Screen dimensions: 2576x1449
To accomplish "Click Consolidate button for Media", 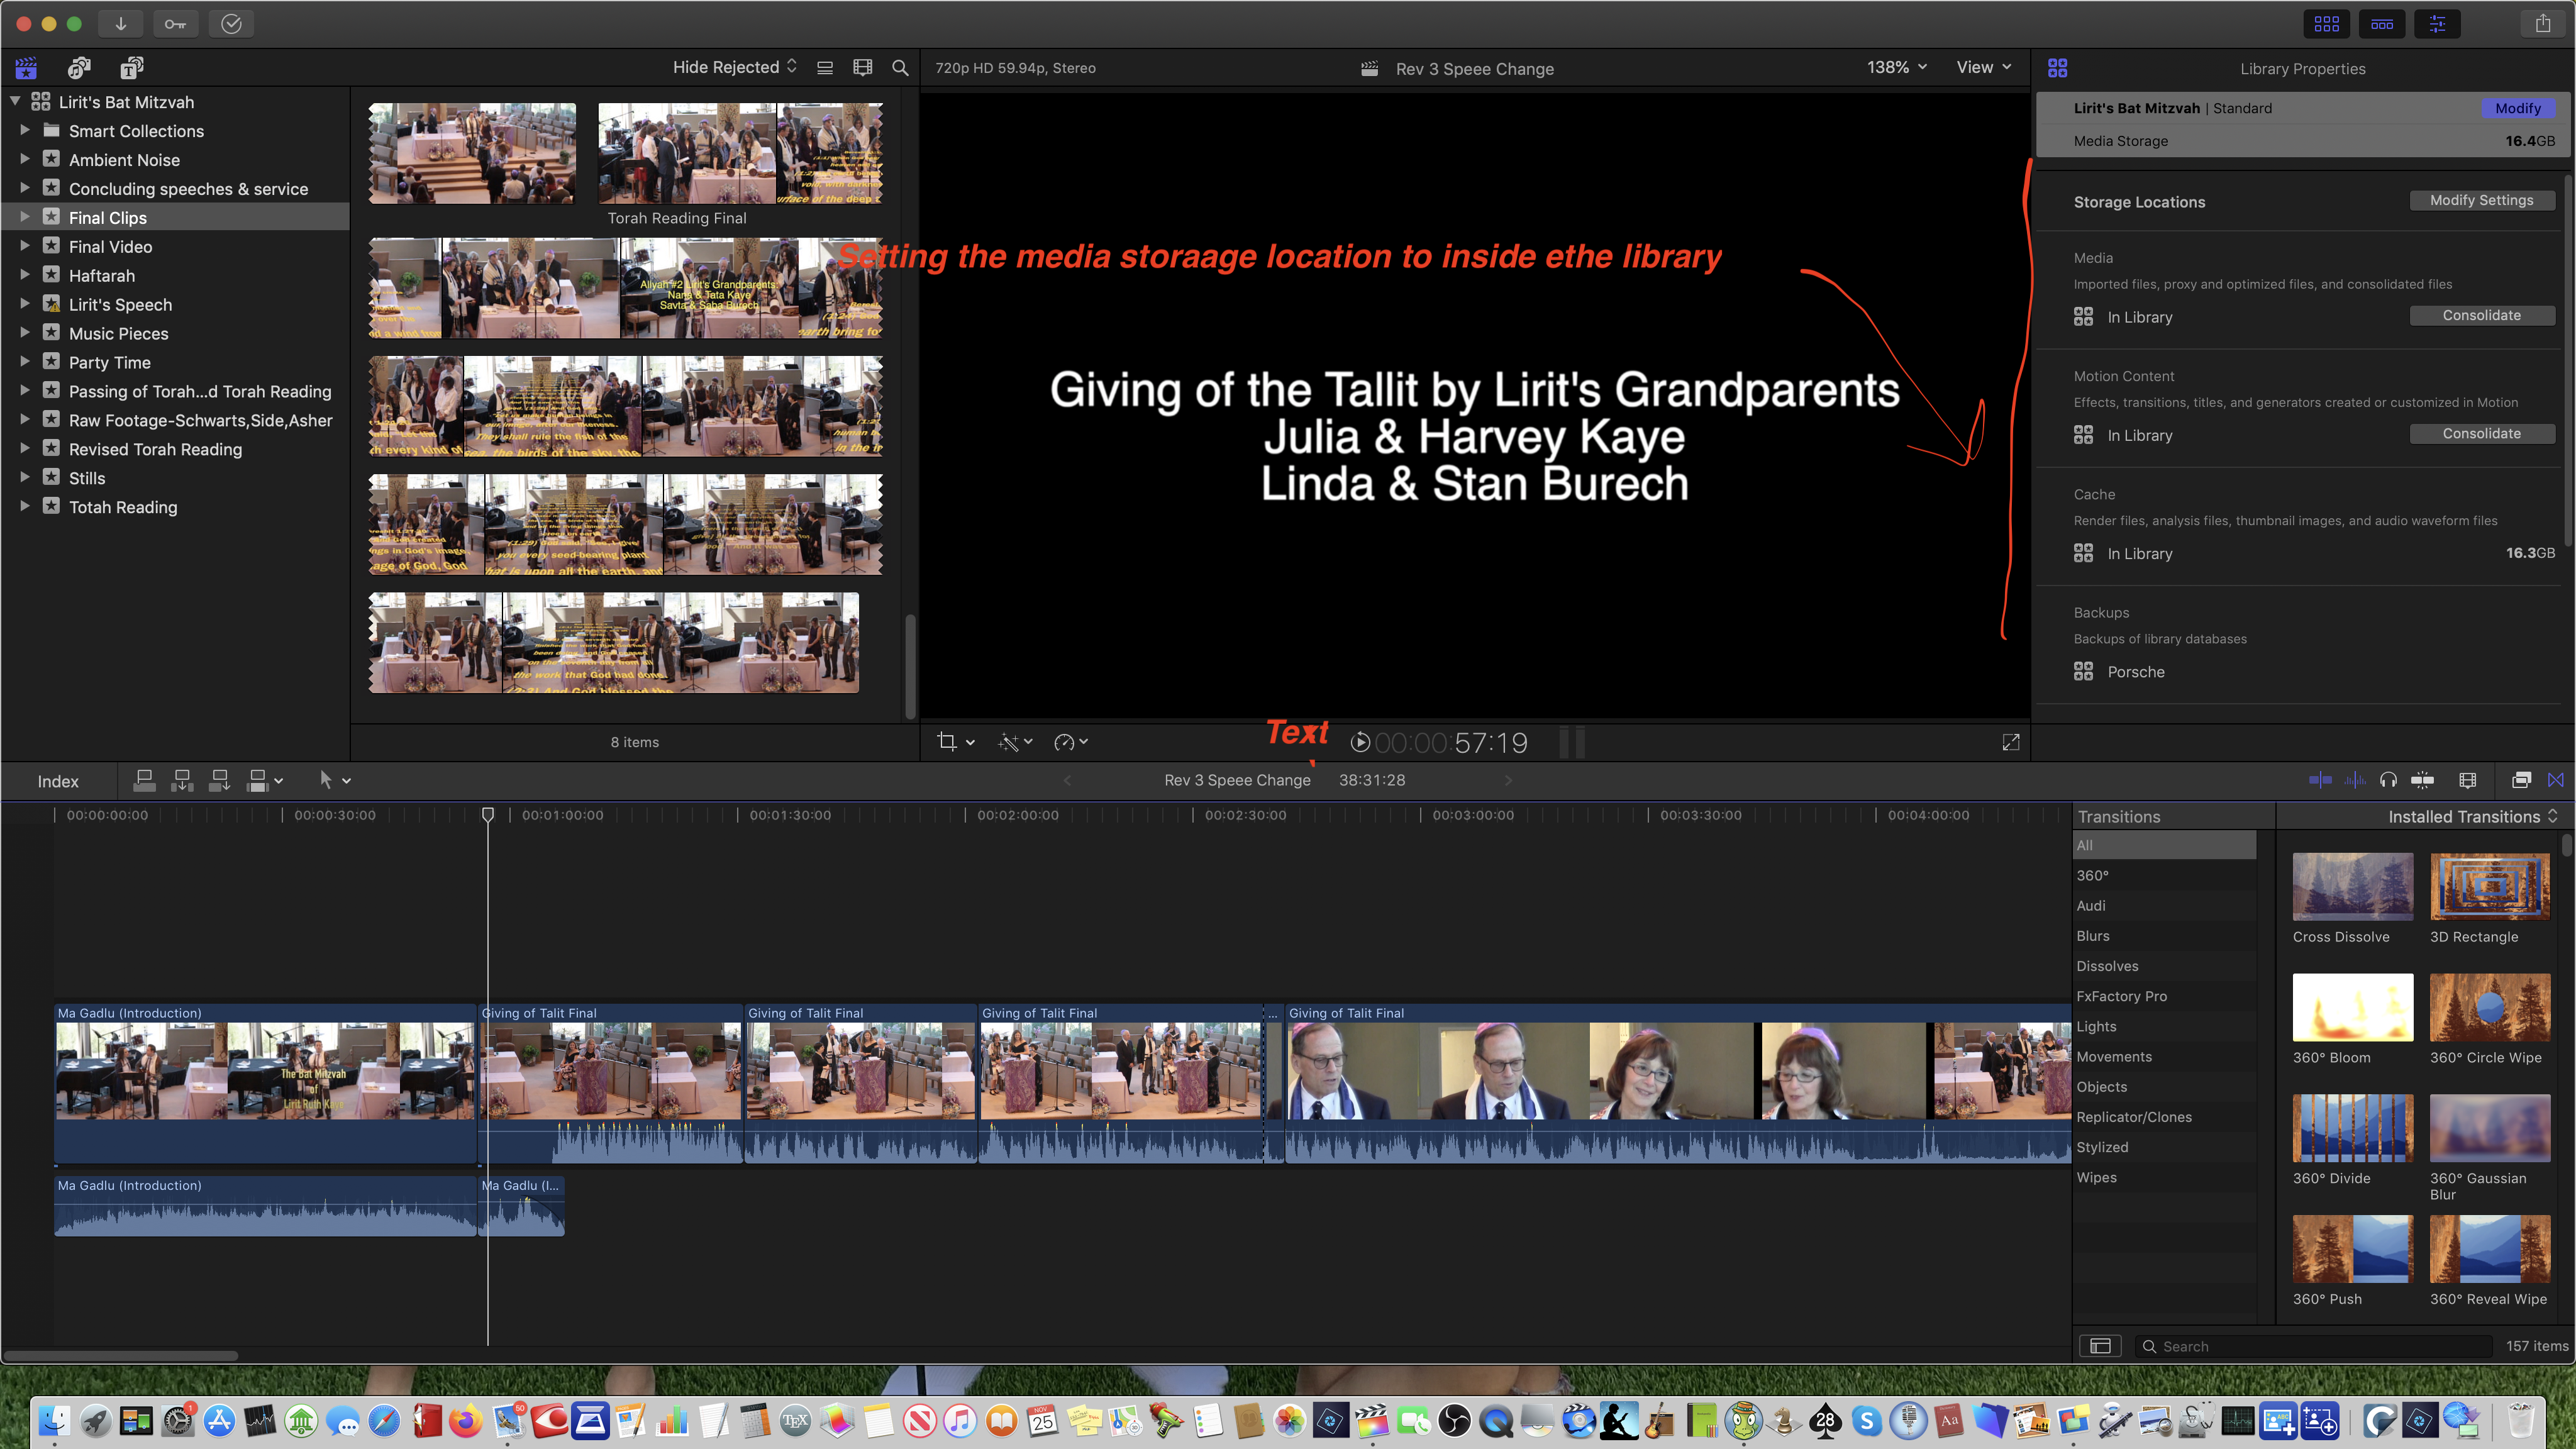I will 2481,315.
